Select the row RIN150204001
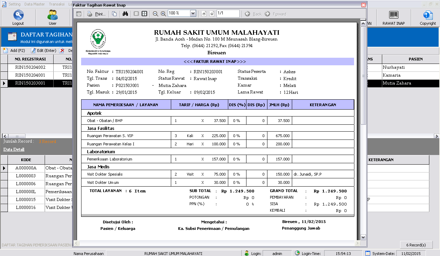The image size is (440, 256). click(x=30, y=75)
